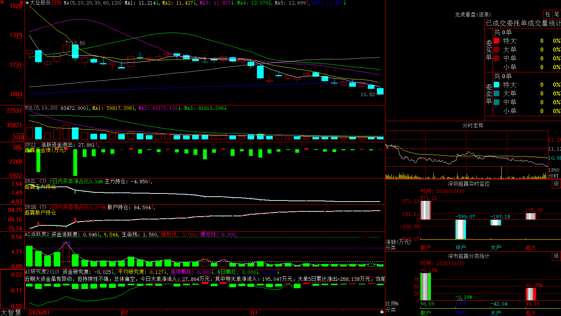Click the AI研究度2(10) indicator title

tap(42, 272)
